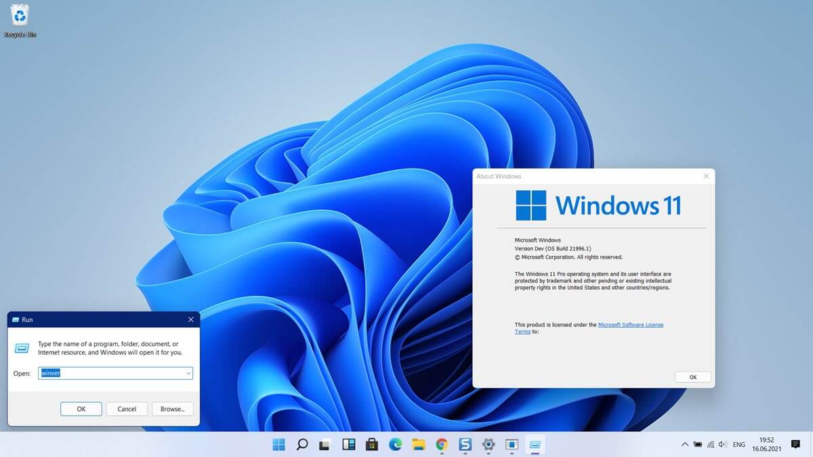Launch Microsoft Store from the taskbar
The image size is (813, 457).
tap(372, 445)
